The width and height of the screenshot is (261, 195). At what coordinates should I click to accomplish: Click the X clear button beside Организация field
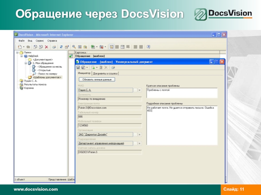tap(139, 134)
